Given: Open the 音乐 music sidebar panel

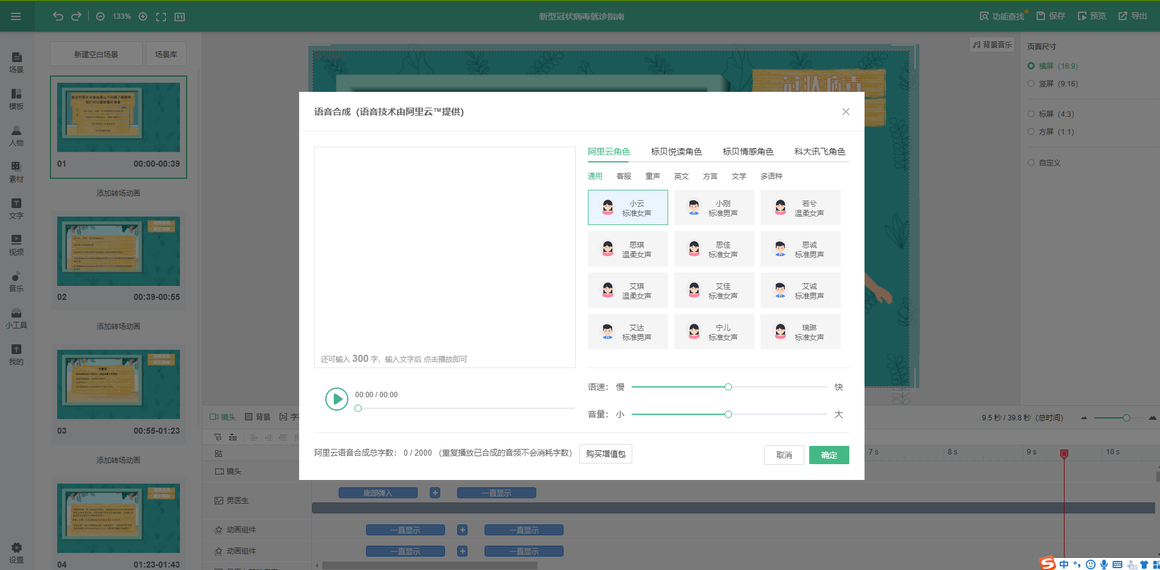Looking at the screenshot, I should click(16, 282).
